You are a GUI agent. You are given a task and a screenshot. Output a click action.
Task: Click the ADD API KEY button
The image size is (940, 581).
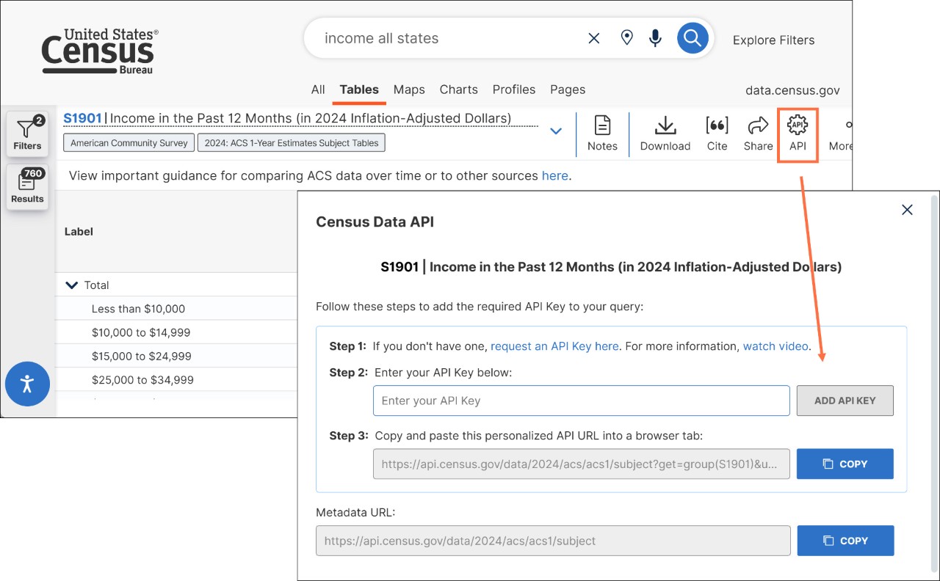tap(845, 401)
